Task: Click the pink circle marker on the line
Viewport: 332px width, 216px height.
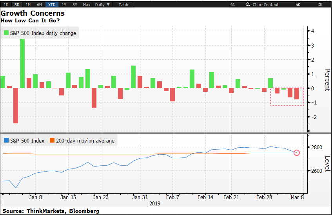Action: (x=296, y=153)
